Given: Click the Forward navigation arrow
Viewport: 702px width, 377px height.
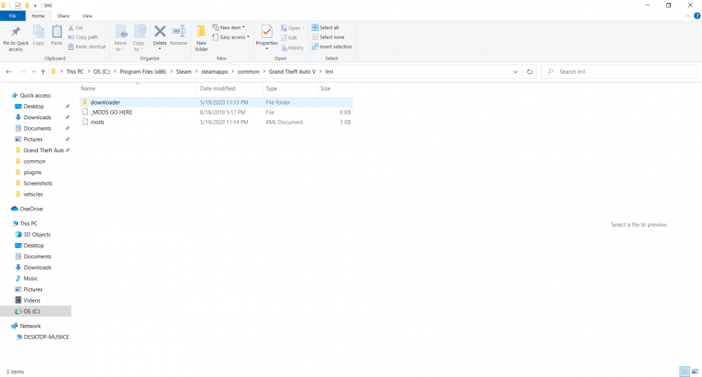Looking at the screenshot, I should coord(22,72).
